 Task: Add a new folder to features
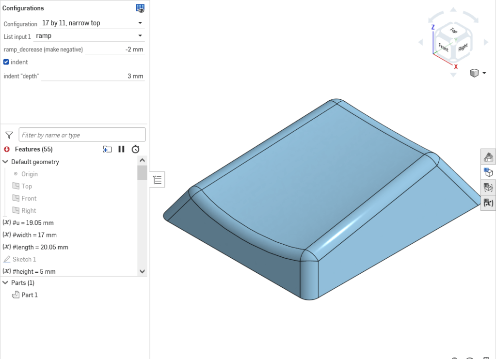click(107, 149)
